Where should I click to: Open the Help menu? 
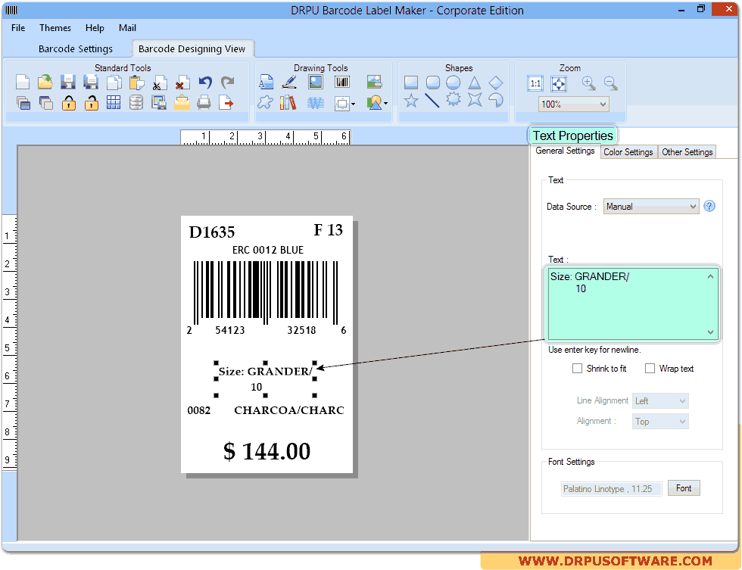[x=95, y=28]
